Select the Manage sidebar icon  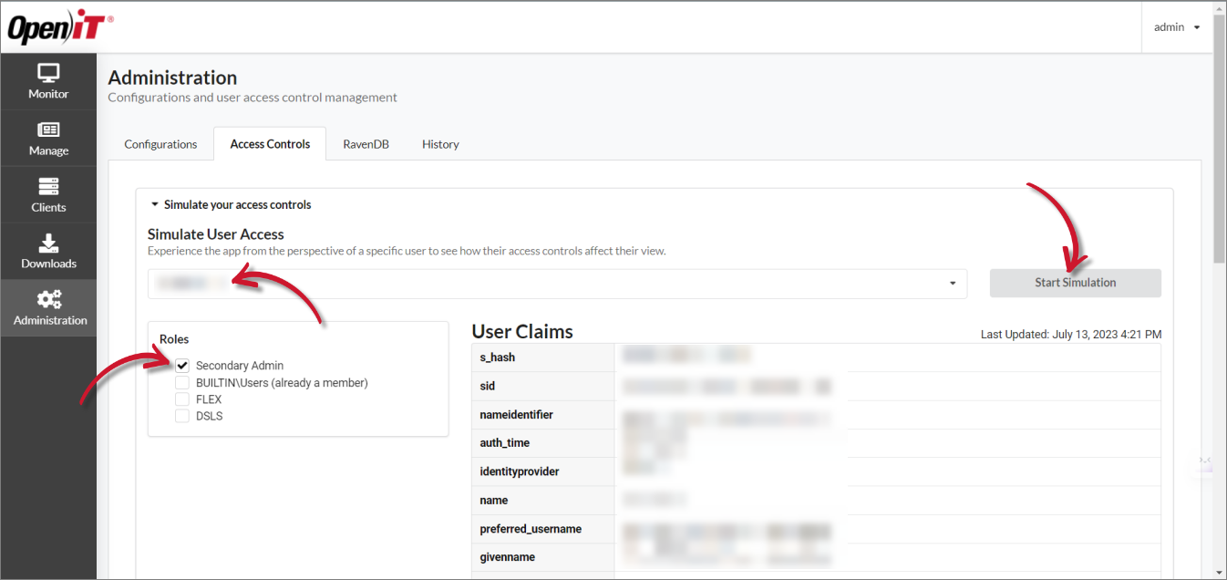[47, 138]
